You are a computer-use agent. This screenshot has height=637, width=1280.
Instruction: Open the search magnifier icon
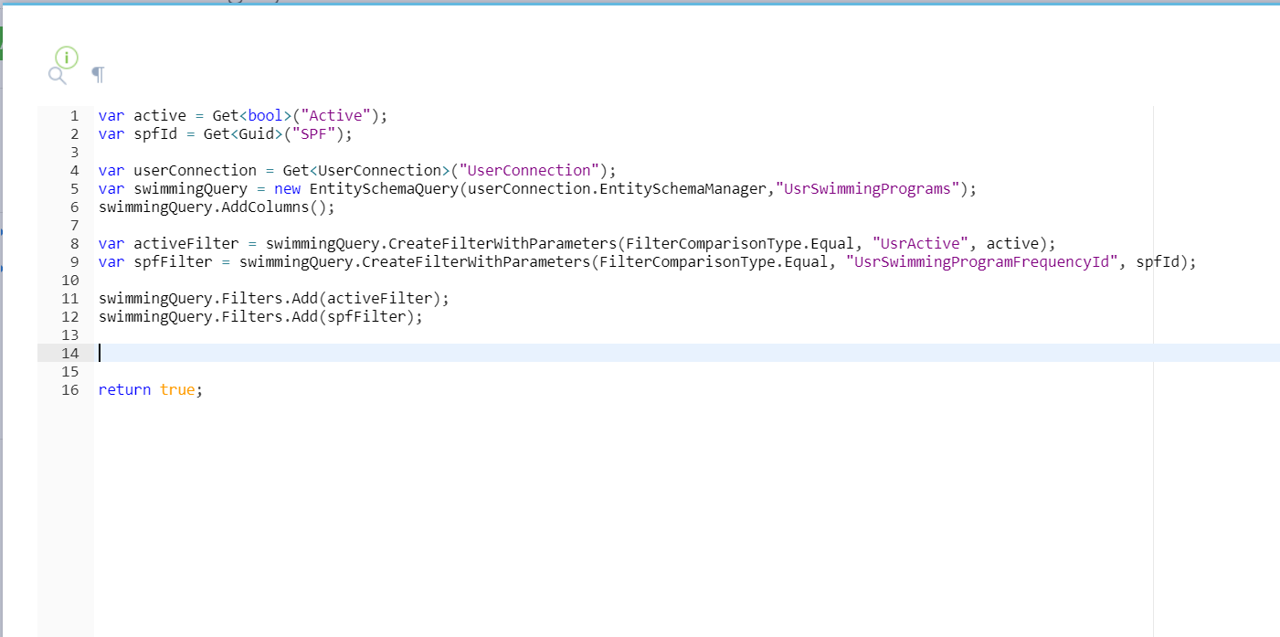click(x=57, y=76)
